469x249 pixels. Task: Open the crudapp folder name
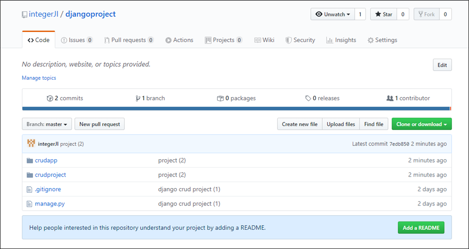click(x=46, y=161)
